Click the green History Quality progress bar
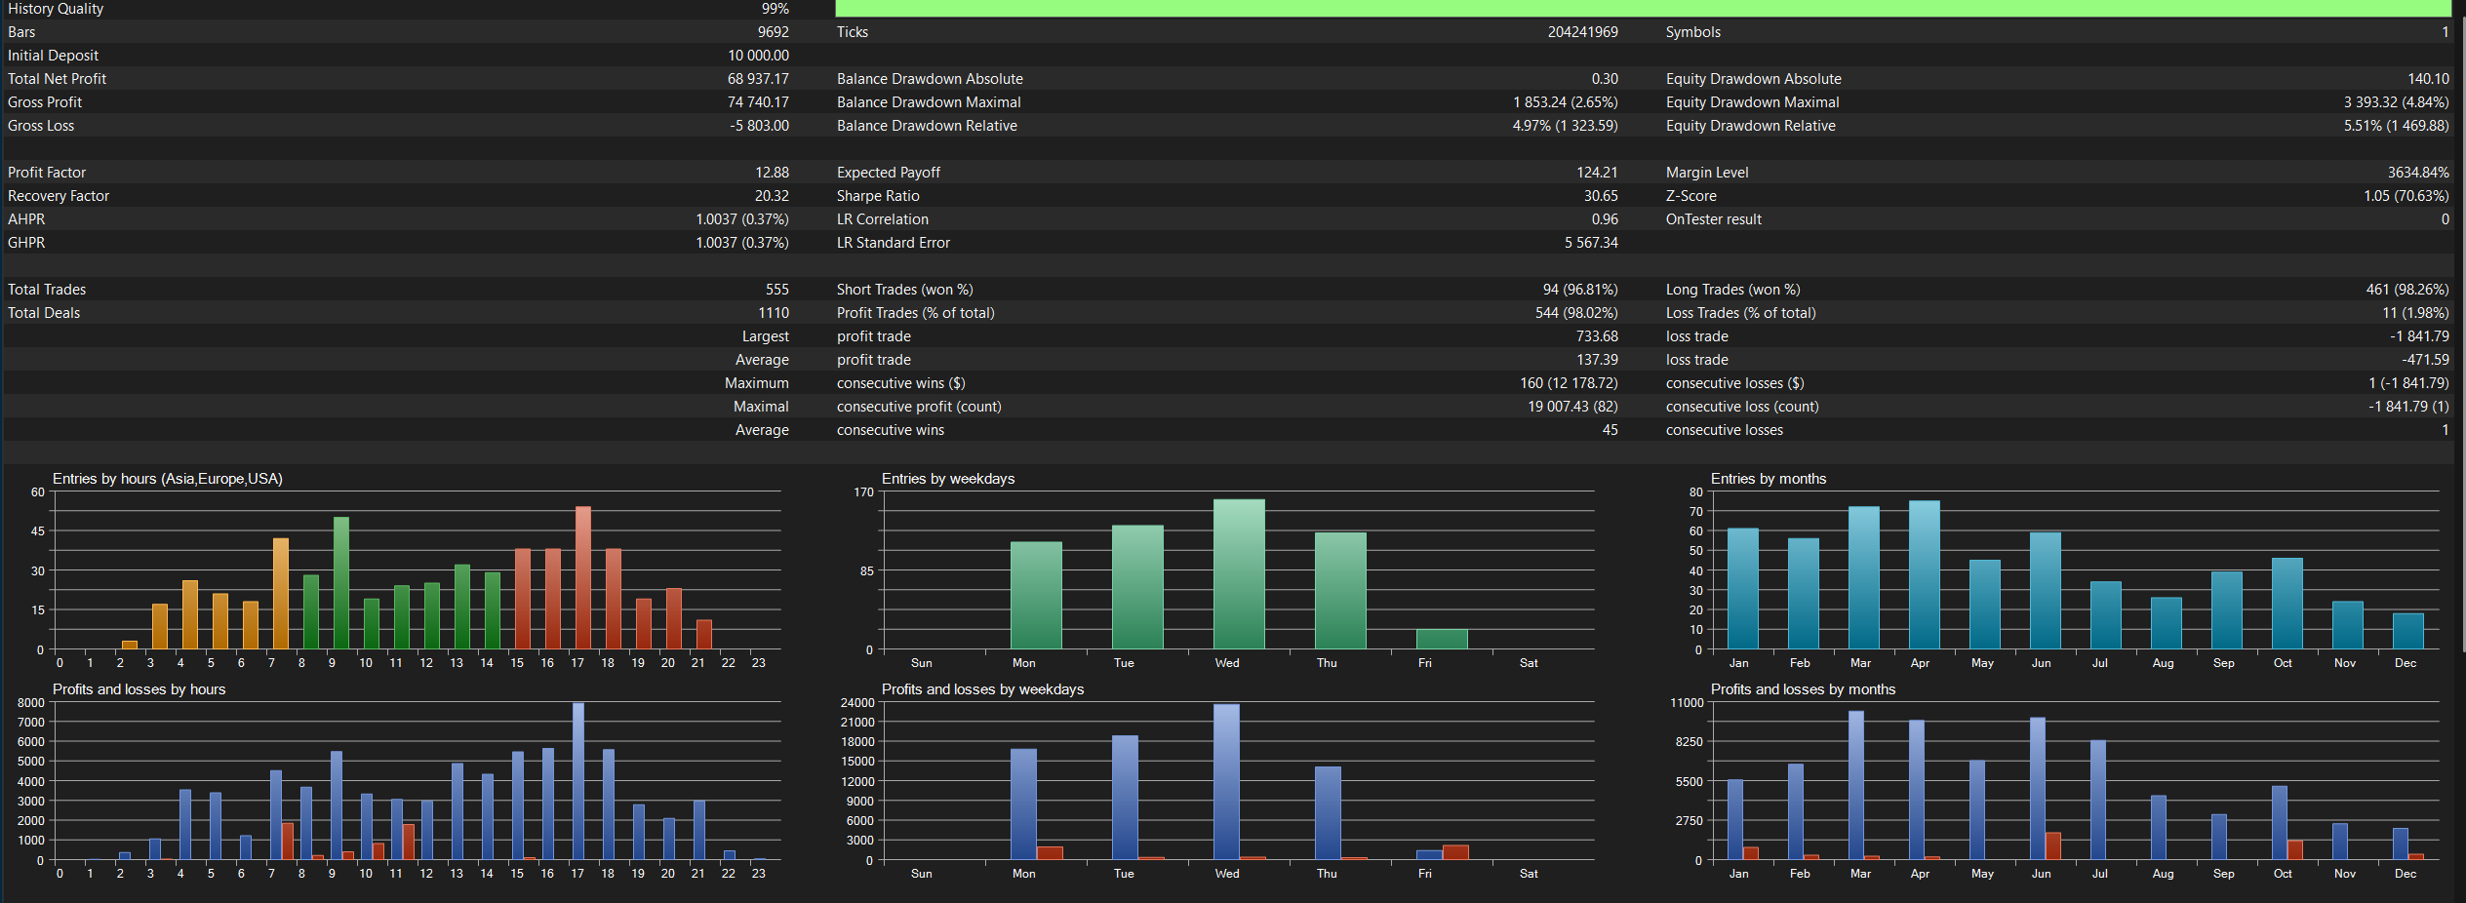 (1643, 9)
